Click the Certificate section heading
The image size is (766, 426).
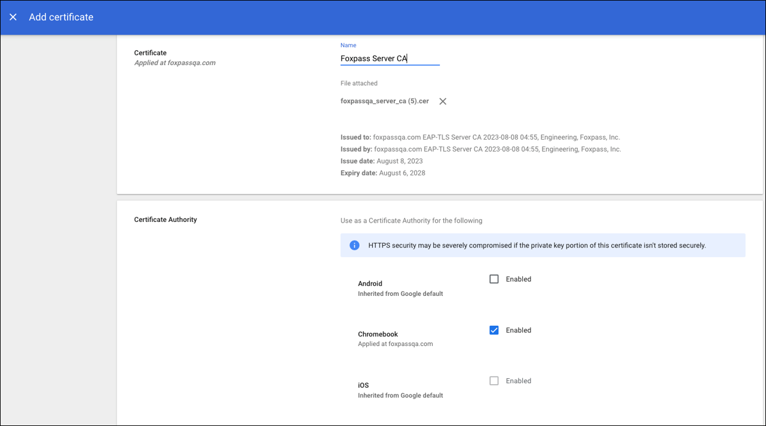tap(150, 53)
